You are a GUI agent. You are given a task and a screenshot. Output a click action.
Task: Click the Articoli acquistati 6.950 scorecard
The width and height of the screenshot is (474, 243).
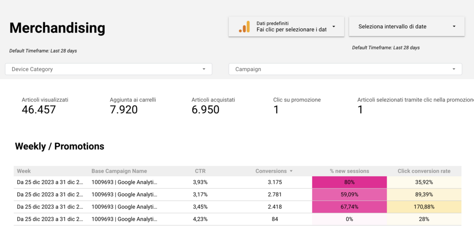(213, 106)
